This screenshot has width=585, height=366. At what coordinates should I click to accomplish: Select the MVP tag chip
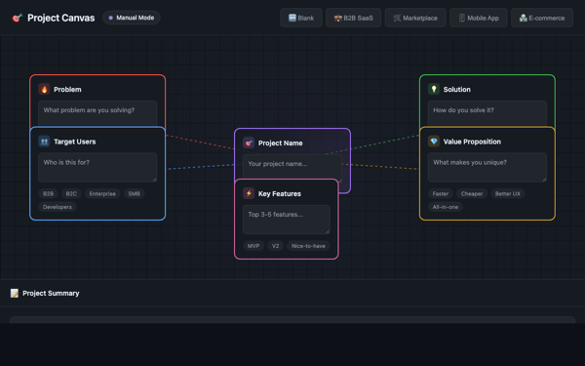253,246
